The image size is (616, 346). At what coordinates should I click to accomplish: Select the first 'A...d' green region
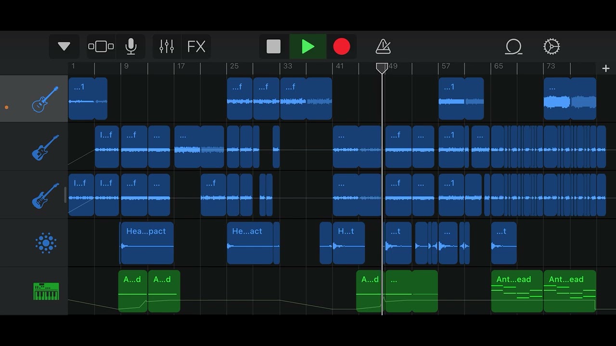133,291
